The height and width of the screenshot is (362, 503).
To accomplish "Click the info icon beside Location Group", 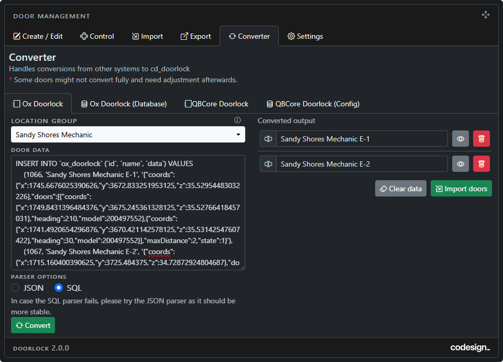I will (x=237, y=120).
